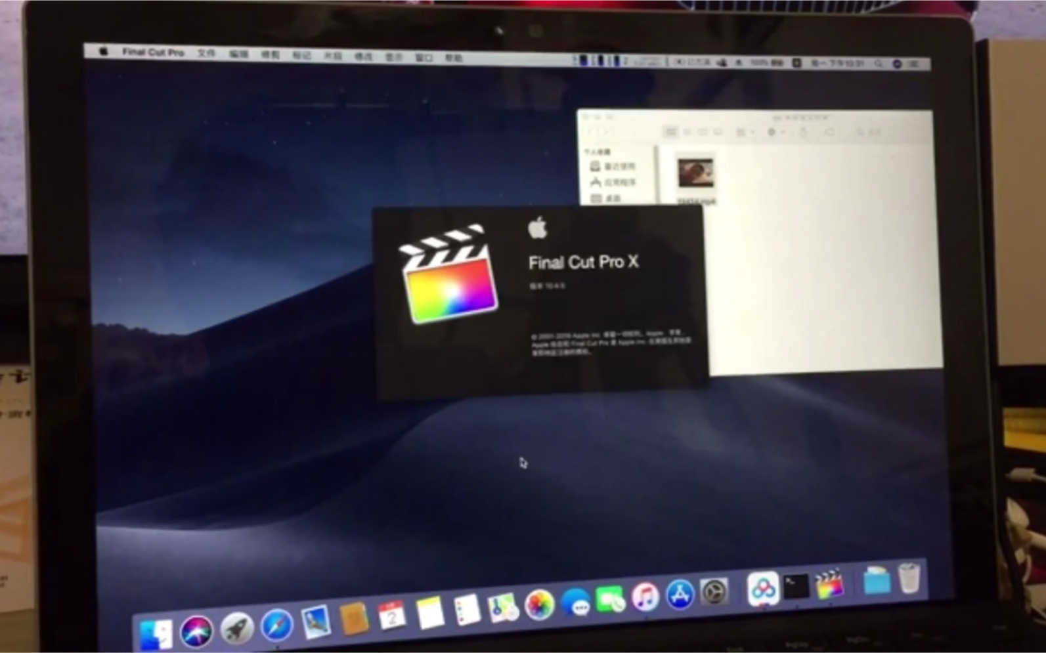Open Maps icon in the dock
The image size is (1046, 653).
click(504, 607)
